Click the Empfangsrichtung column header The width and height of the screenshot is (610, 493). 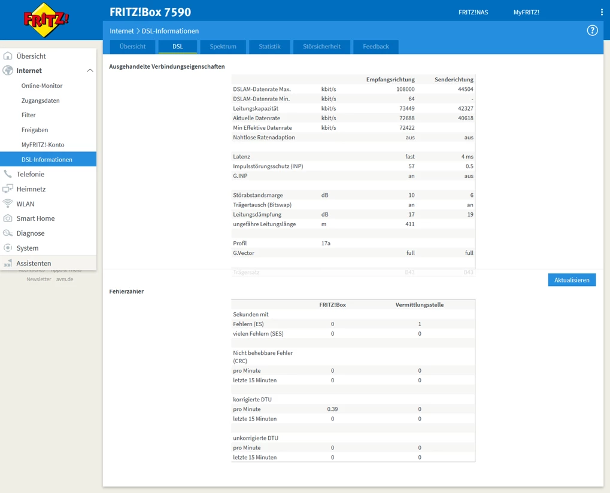click(x=390, y=80)
